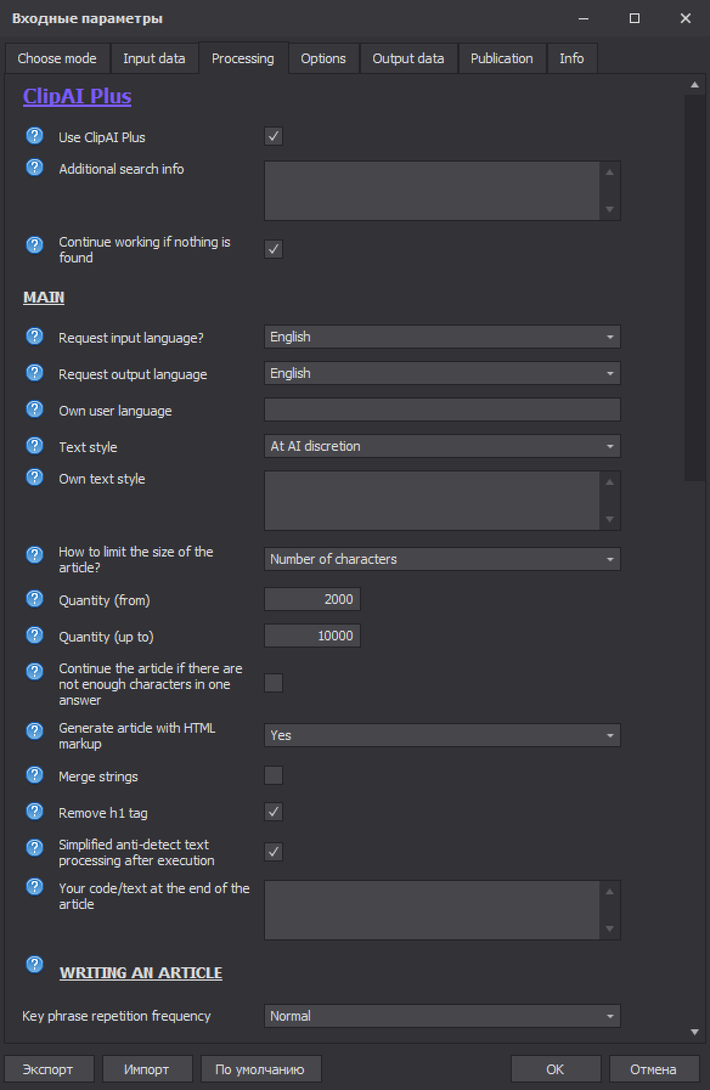Image resolution: width=710 pixels, height=1090 pixels.
Task: Click help icon beside WRITING AN ARTICLE heading
Action: (35, 964)
